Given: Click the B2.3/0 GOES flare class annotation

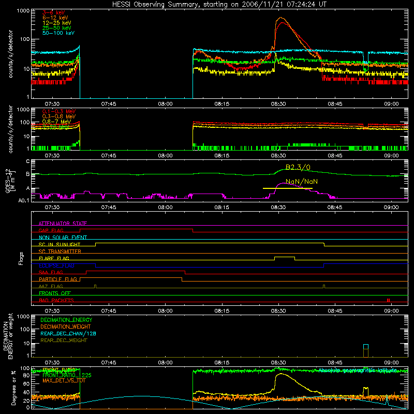Looking at the screenshot, I should [x=298, y=167].
